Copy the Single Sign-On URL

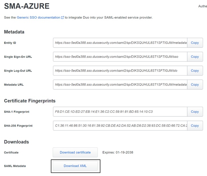pos(195,57)
